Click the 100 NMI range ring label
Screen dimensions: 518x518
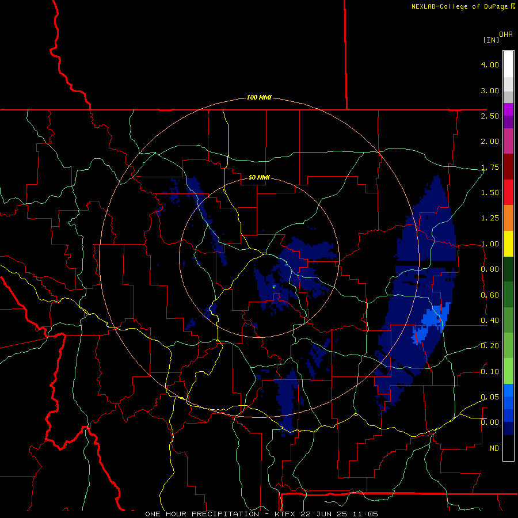[x=259, y=97]
